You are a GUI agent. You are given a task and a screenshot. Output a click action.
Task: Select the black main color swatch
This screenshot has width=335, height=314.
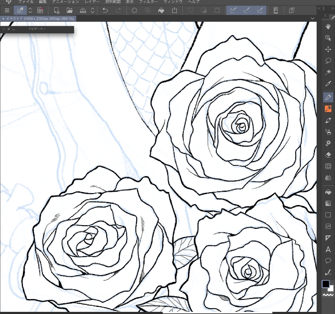pos(326,284)
